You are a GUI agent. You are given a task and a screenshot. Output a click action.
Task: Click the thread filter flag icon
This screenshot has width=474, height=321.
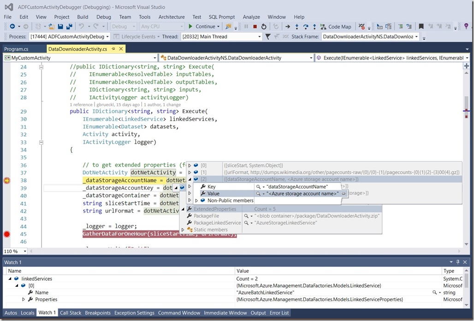point(268,36)
